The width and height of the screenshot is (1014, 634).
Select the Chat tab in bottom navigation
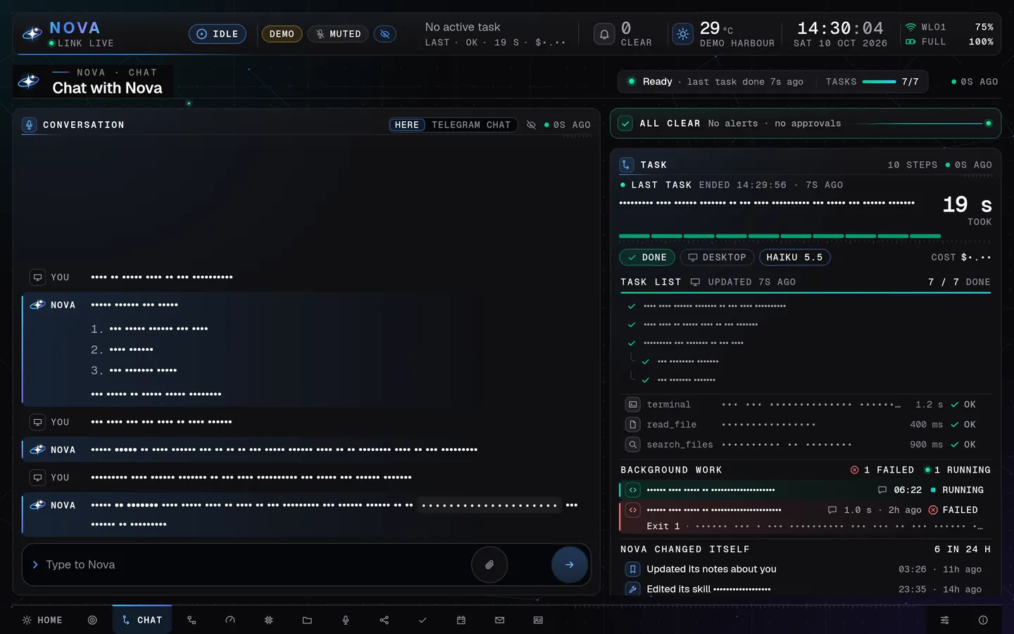point(142,620)
